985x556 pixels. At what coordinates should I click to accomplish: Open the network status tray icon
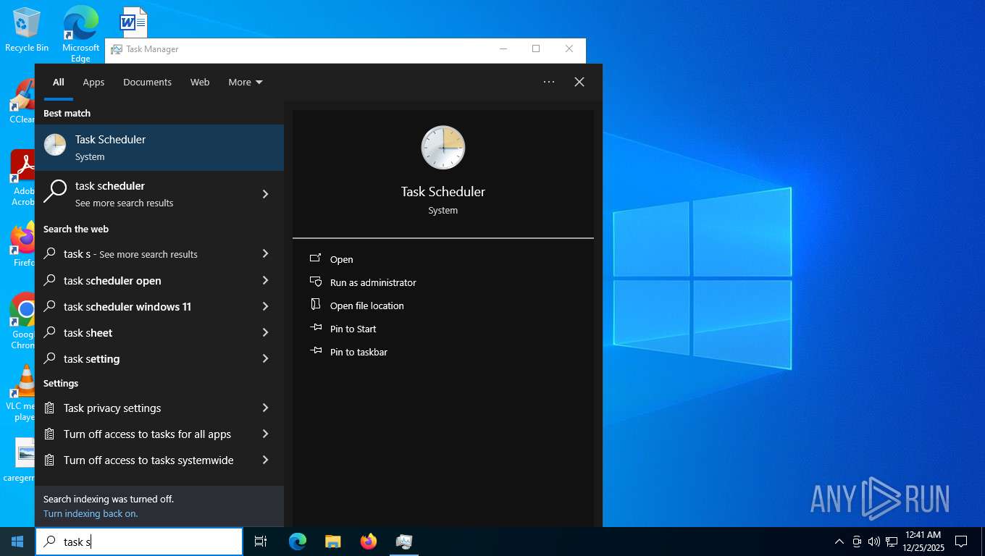tap(892, 542)
